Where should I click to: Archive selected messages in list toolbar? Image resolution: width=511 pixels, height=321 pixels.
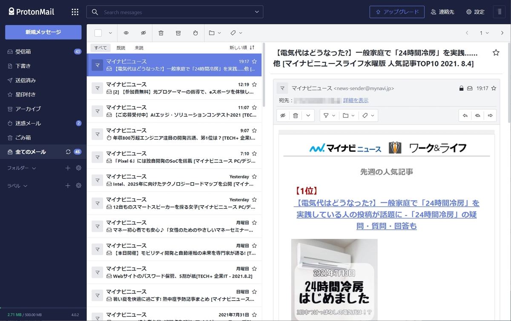[x=178, y=33]
